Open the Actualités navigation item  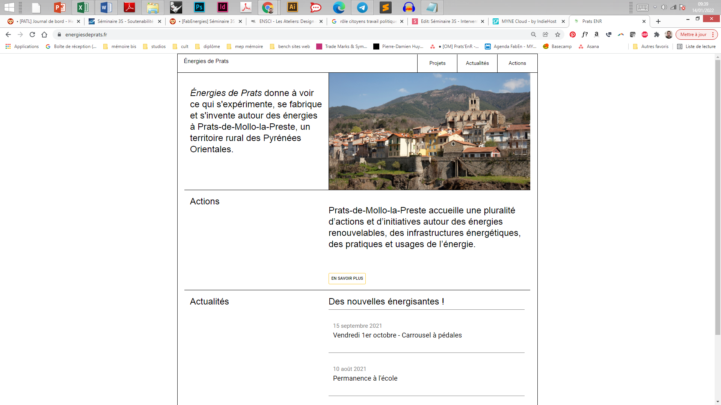(x=477, y=63)
